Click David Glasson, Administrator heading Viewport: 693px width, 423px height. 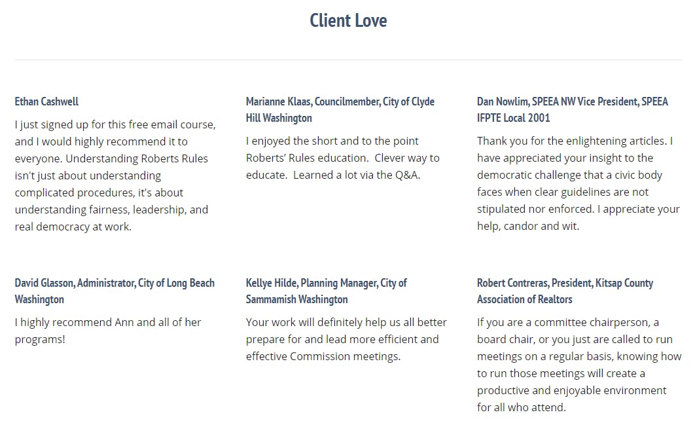pos(115,291)
